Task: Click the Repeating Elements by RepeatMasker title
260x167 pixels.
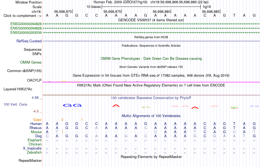Action: 151,157
